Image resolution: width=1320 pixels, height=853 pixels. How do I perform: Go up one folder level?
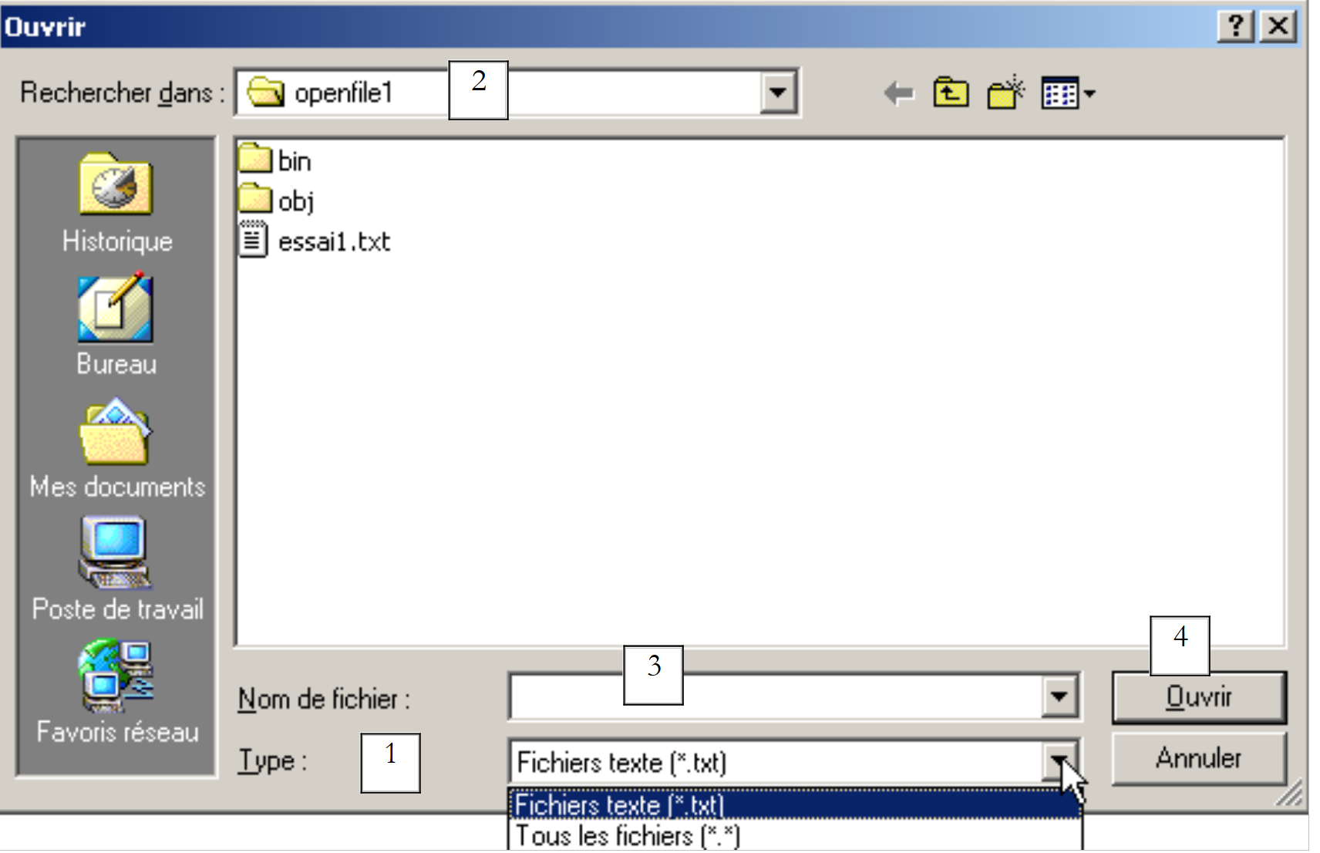click(x=951, y=93)
